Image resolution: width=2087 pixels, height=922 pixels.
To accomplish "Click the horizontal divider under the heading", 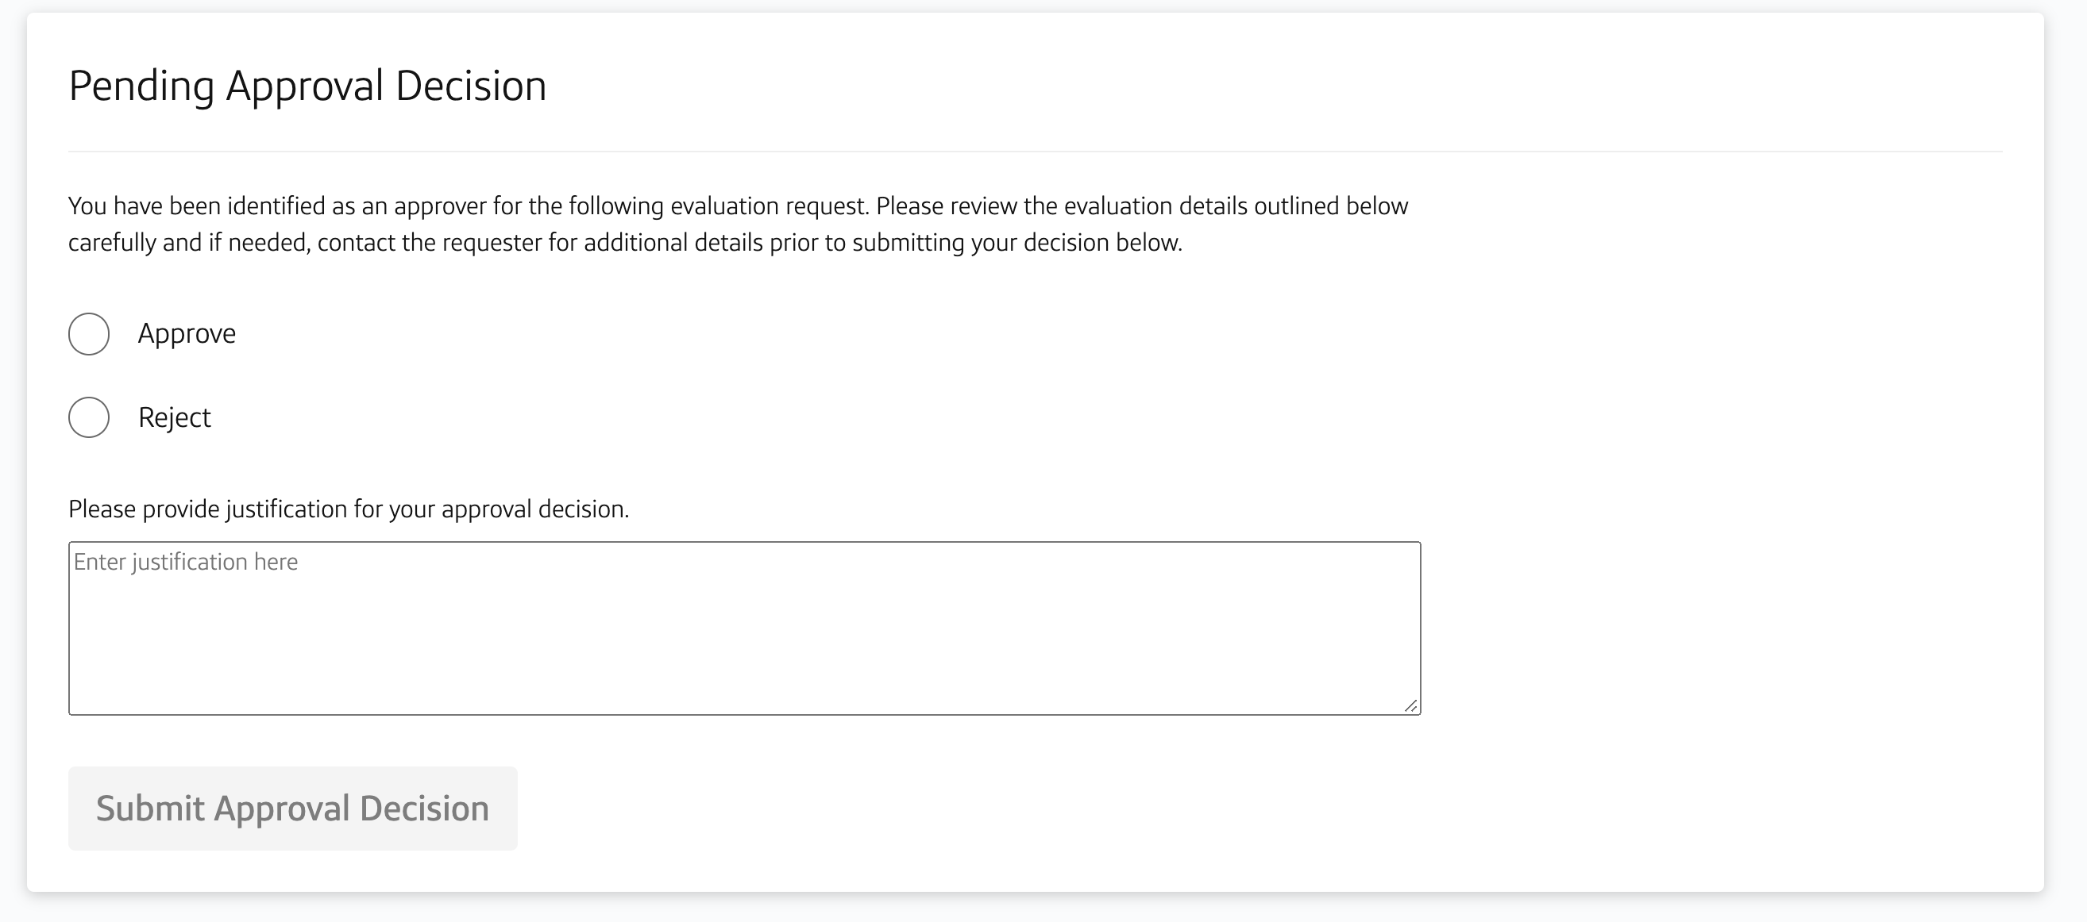I will coord(1036,152).
